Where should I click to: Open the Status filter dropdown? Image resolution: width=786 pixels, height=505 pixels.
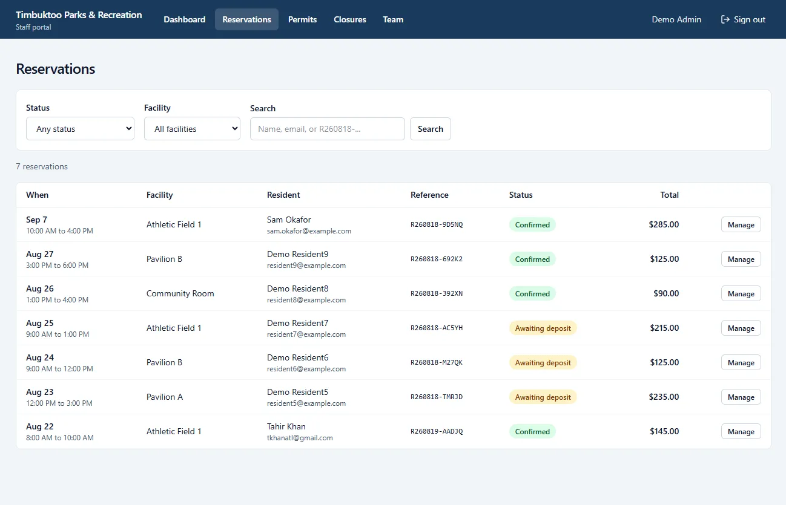point(80,129)
